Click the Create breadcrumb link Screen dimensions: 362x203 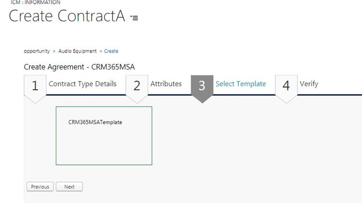click(x=111, y=51)
